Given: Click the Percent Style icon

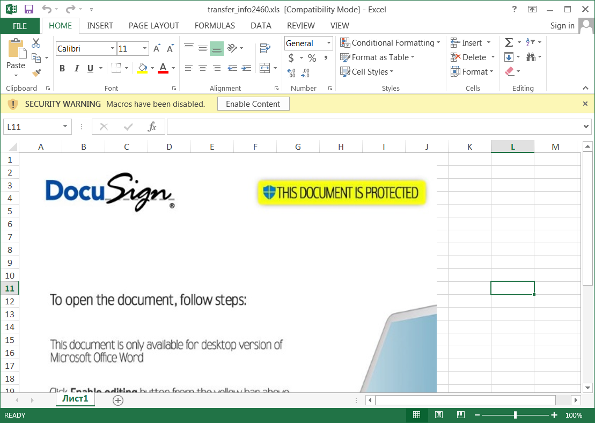Looking at the screenshot, I should [311, 57].
